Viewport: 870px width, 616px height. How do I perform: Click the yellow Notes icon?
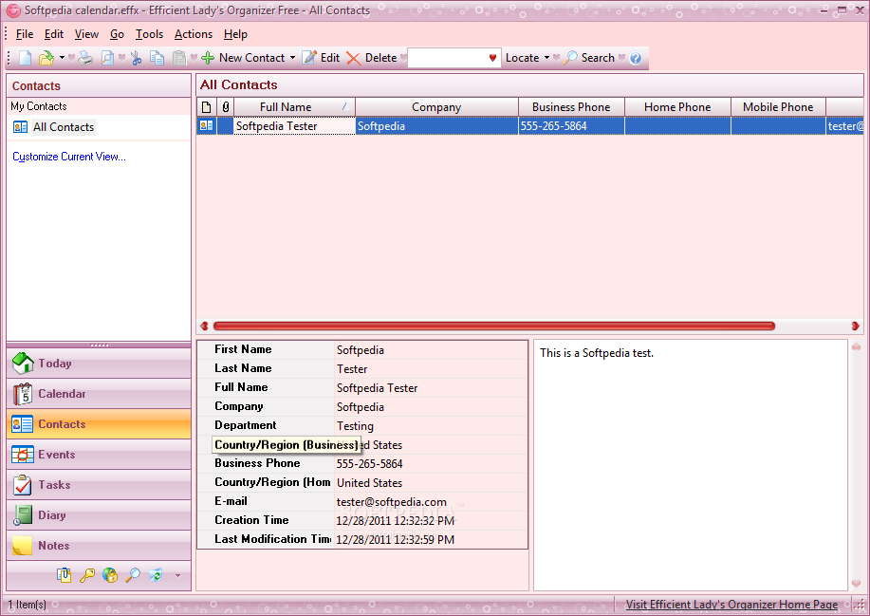(x=23, y=546)
